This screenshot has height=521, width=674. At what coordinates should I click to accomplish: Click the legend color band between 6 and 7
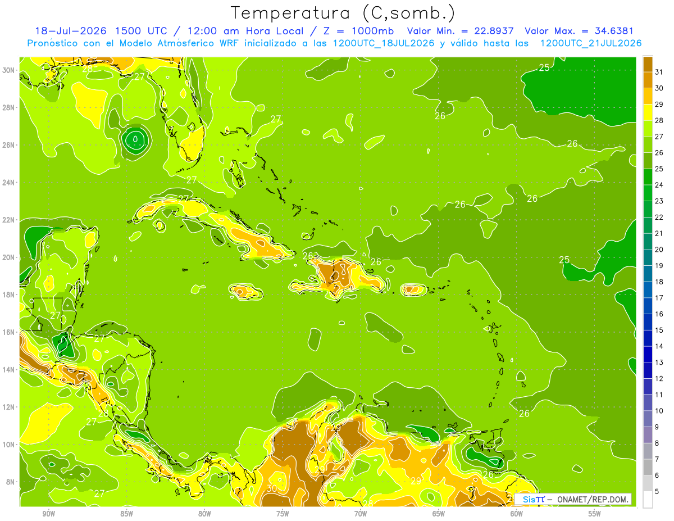point(648,468)
